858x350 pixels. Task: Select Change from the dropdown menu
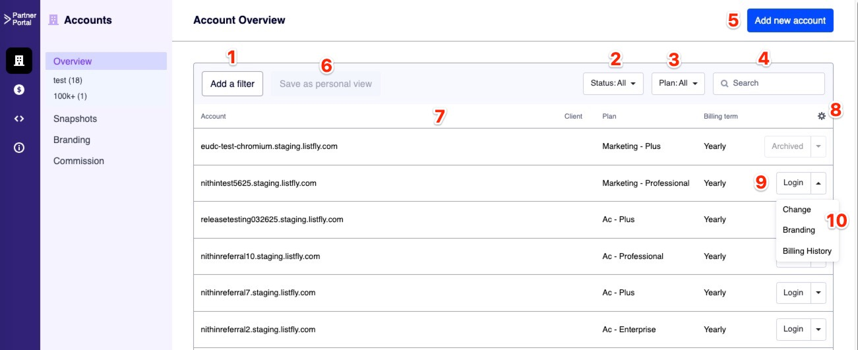797,210
